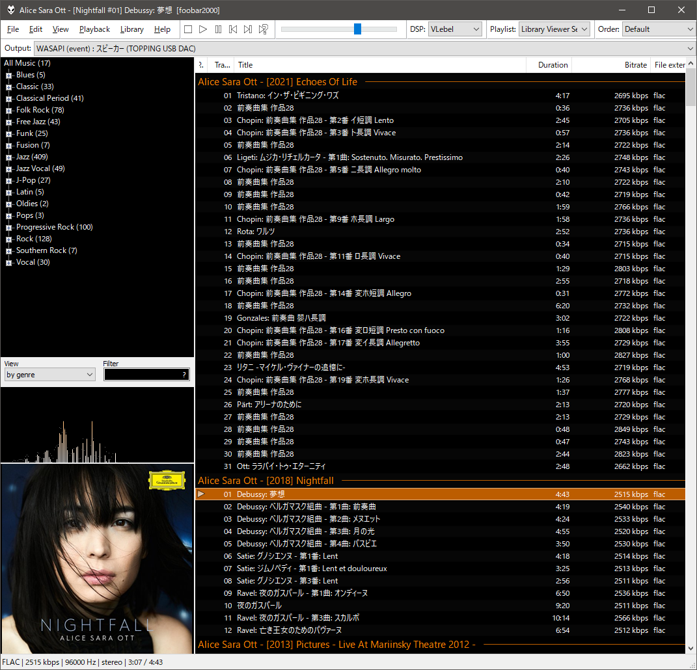
Task: Expand the Oldies genre node
Action: point(8,204)
